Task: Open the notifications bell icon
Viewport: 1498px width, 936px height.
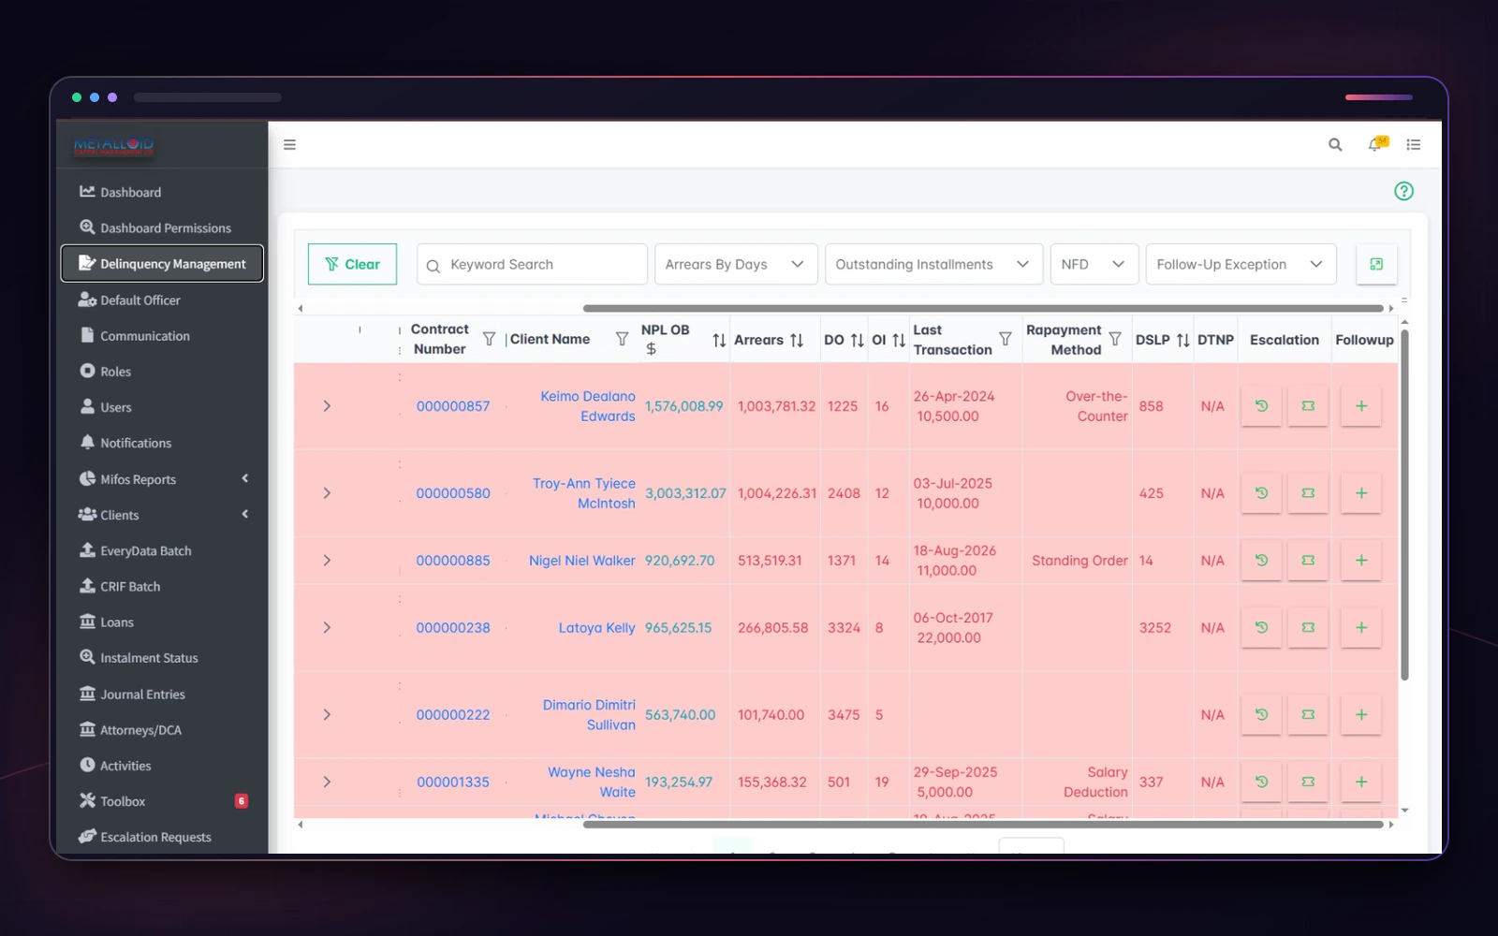Action: tap(1376, 144)
